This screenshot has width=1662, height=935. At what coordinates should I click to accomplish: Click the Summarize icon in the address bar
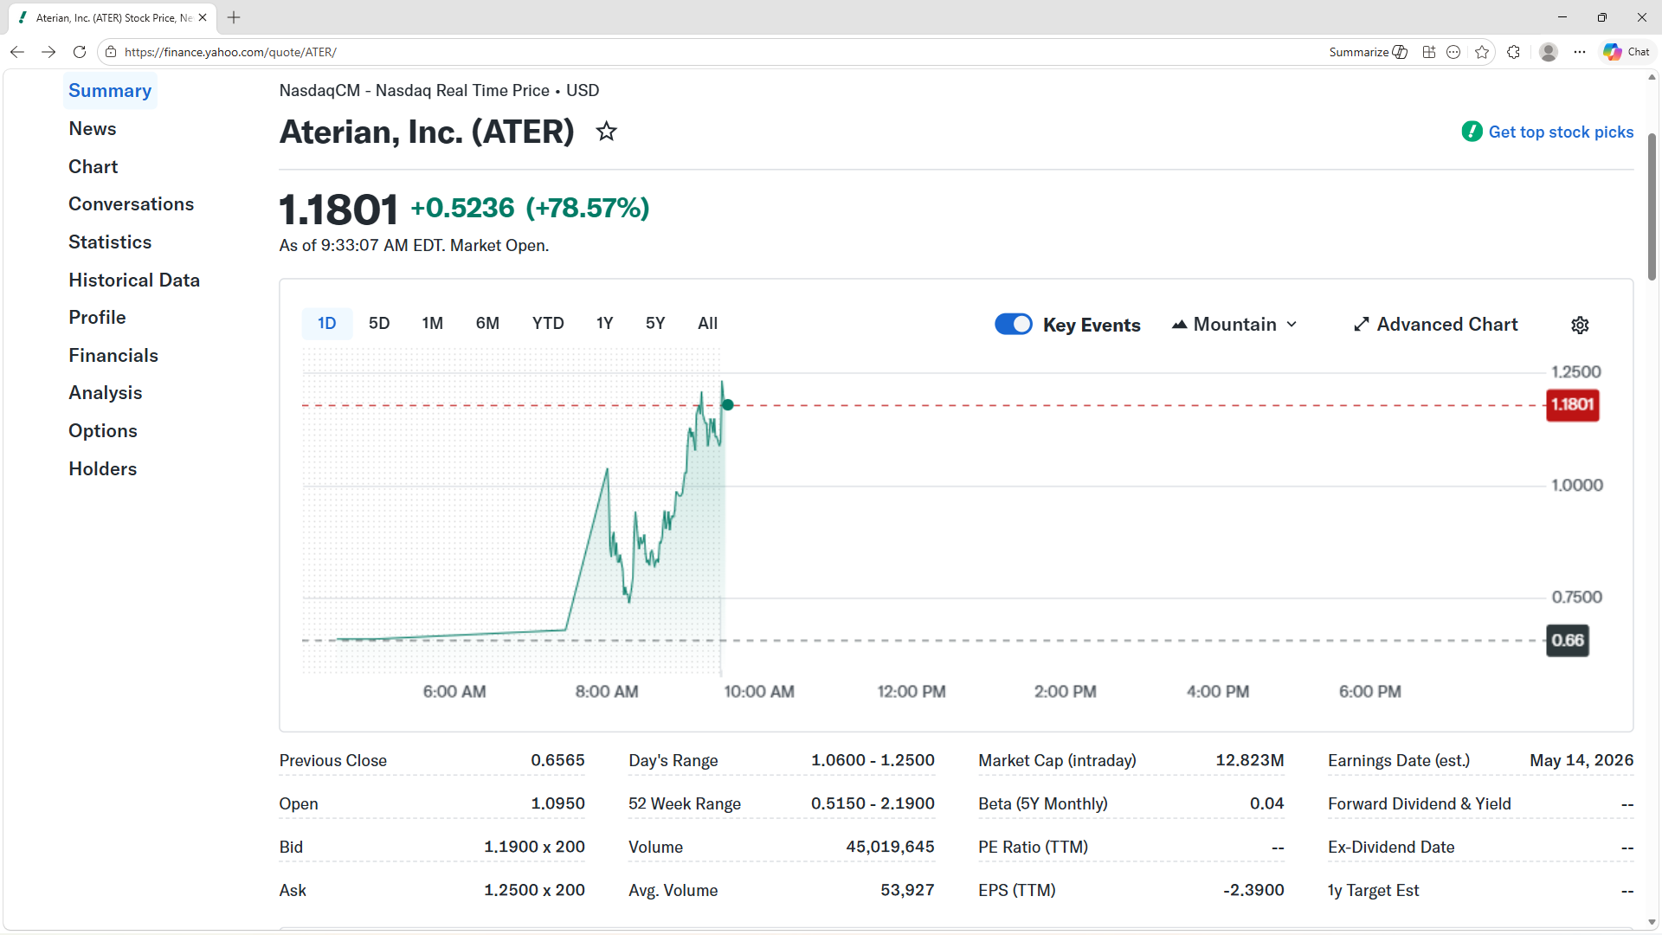(x=1400, y=52)
